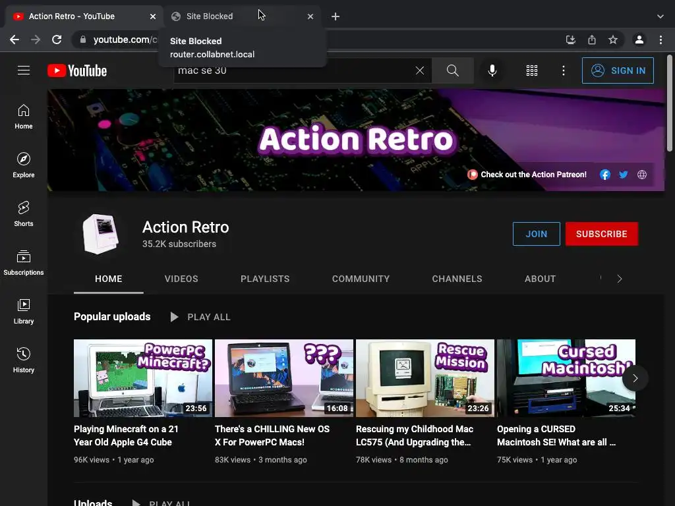Open title There's a CHILLING New OS X
The width and height of the screenshot is (675, 506).
[x=272, y=436]
